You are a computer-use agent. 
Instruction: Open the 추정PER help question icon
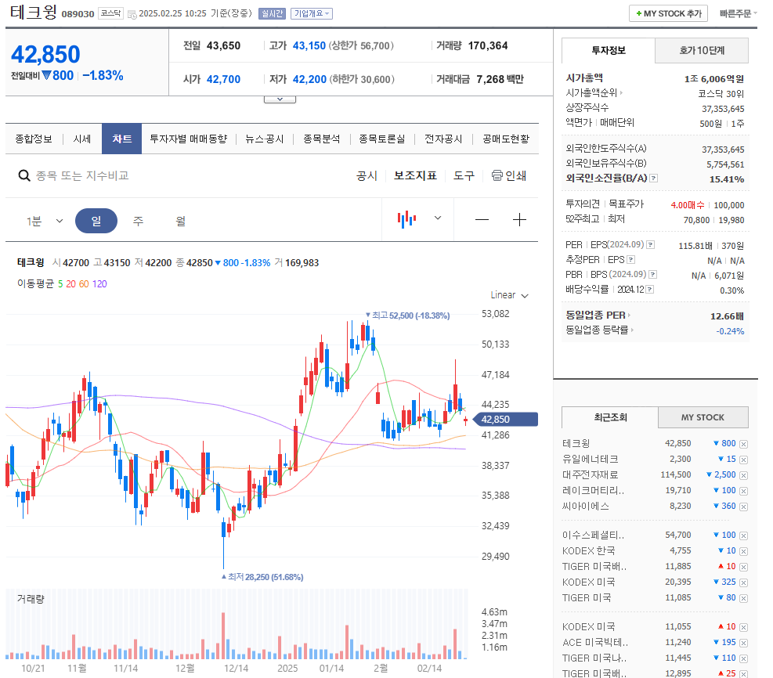[630, 259]
